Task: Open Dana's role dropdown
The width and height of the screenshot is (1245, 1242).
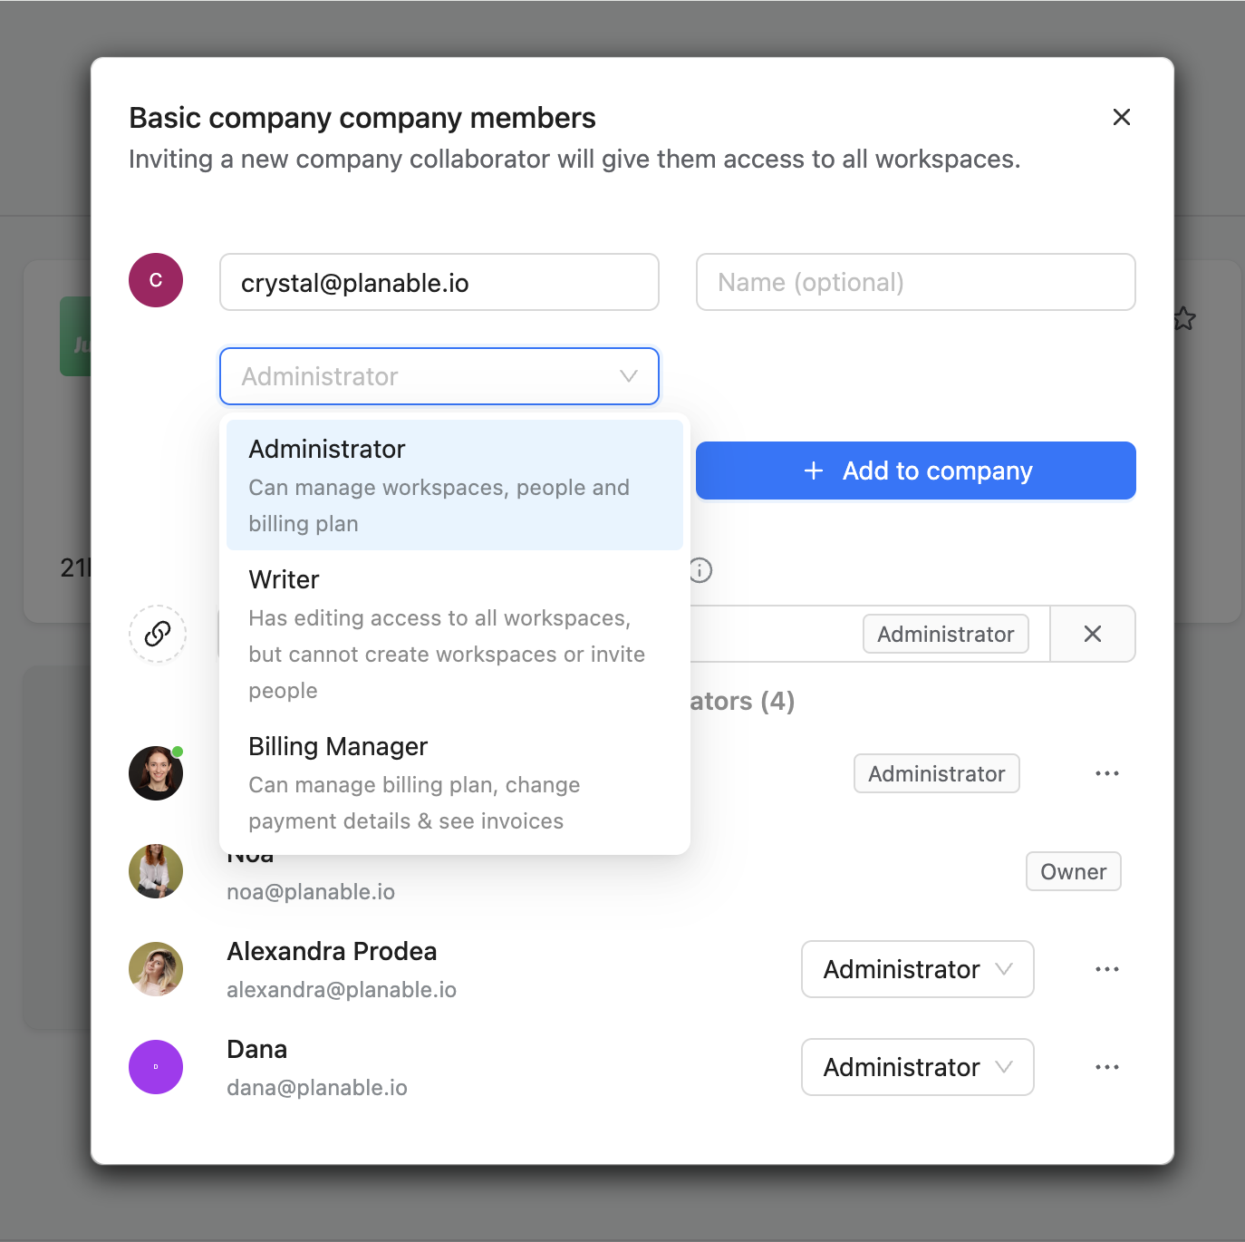Action: point(917,1067)
